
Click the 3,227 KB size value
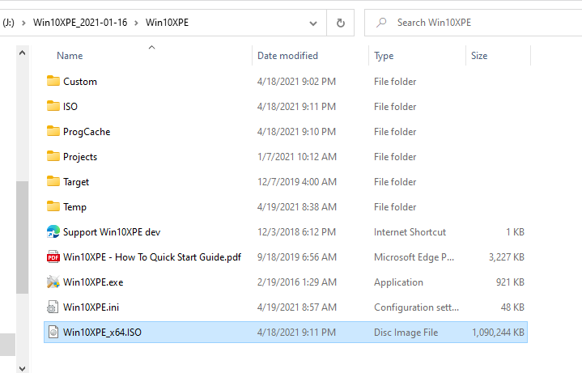[x=507, y=257]
